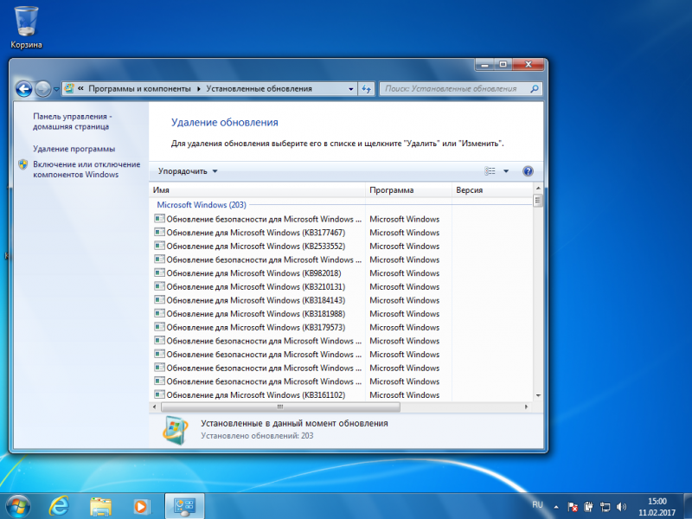Open the view options dropdown arrow
This screenshot has height=519, width=692.
(506, 171)
